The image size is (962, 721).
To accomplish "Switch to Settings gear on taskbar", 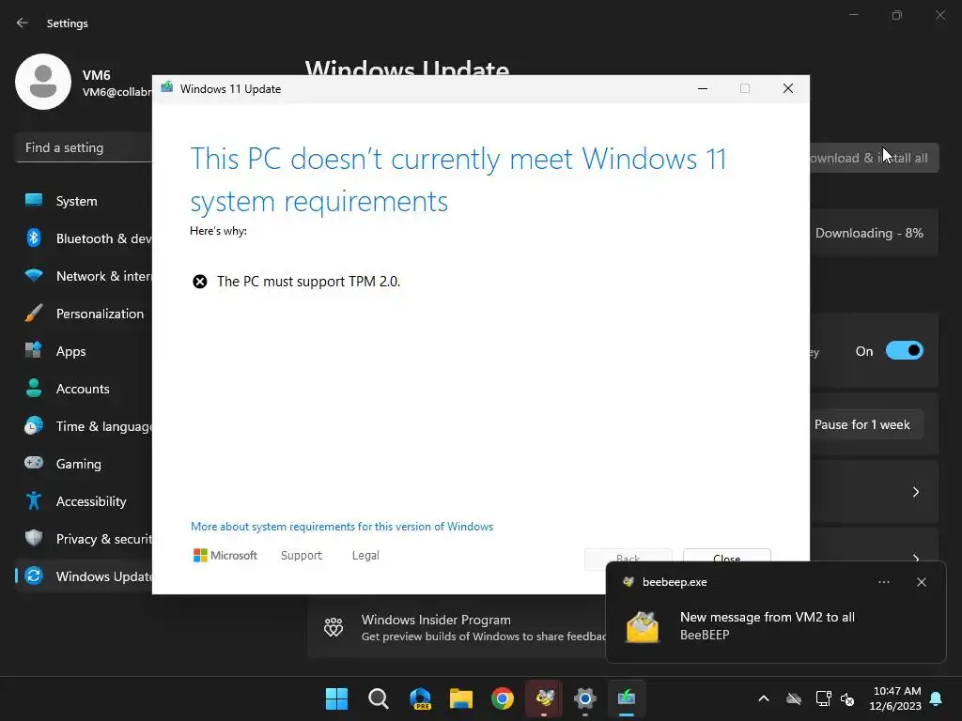I will 585,698.
